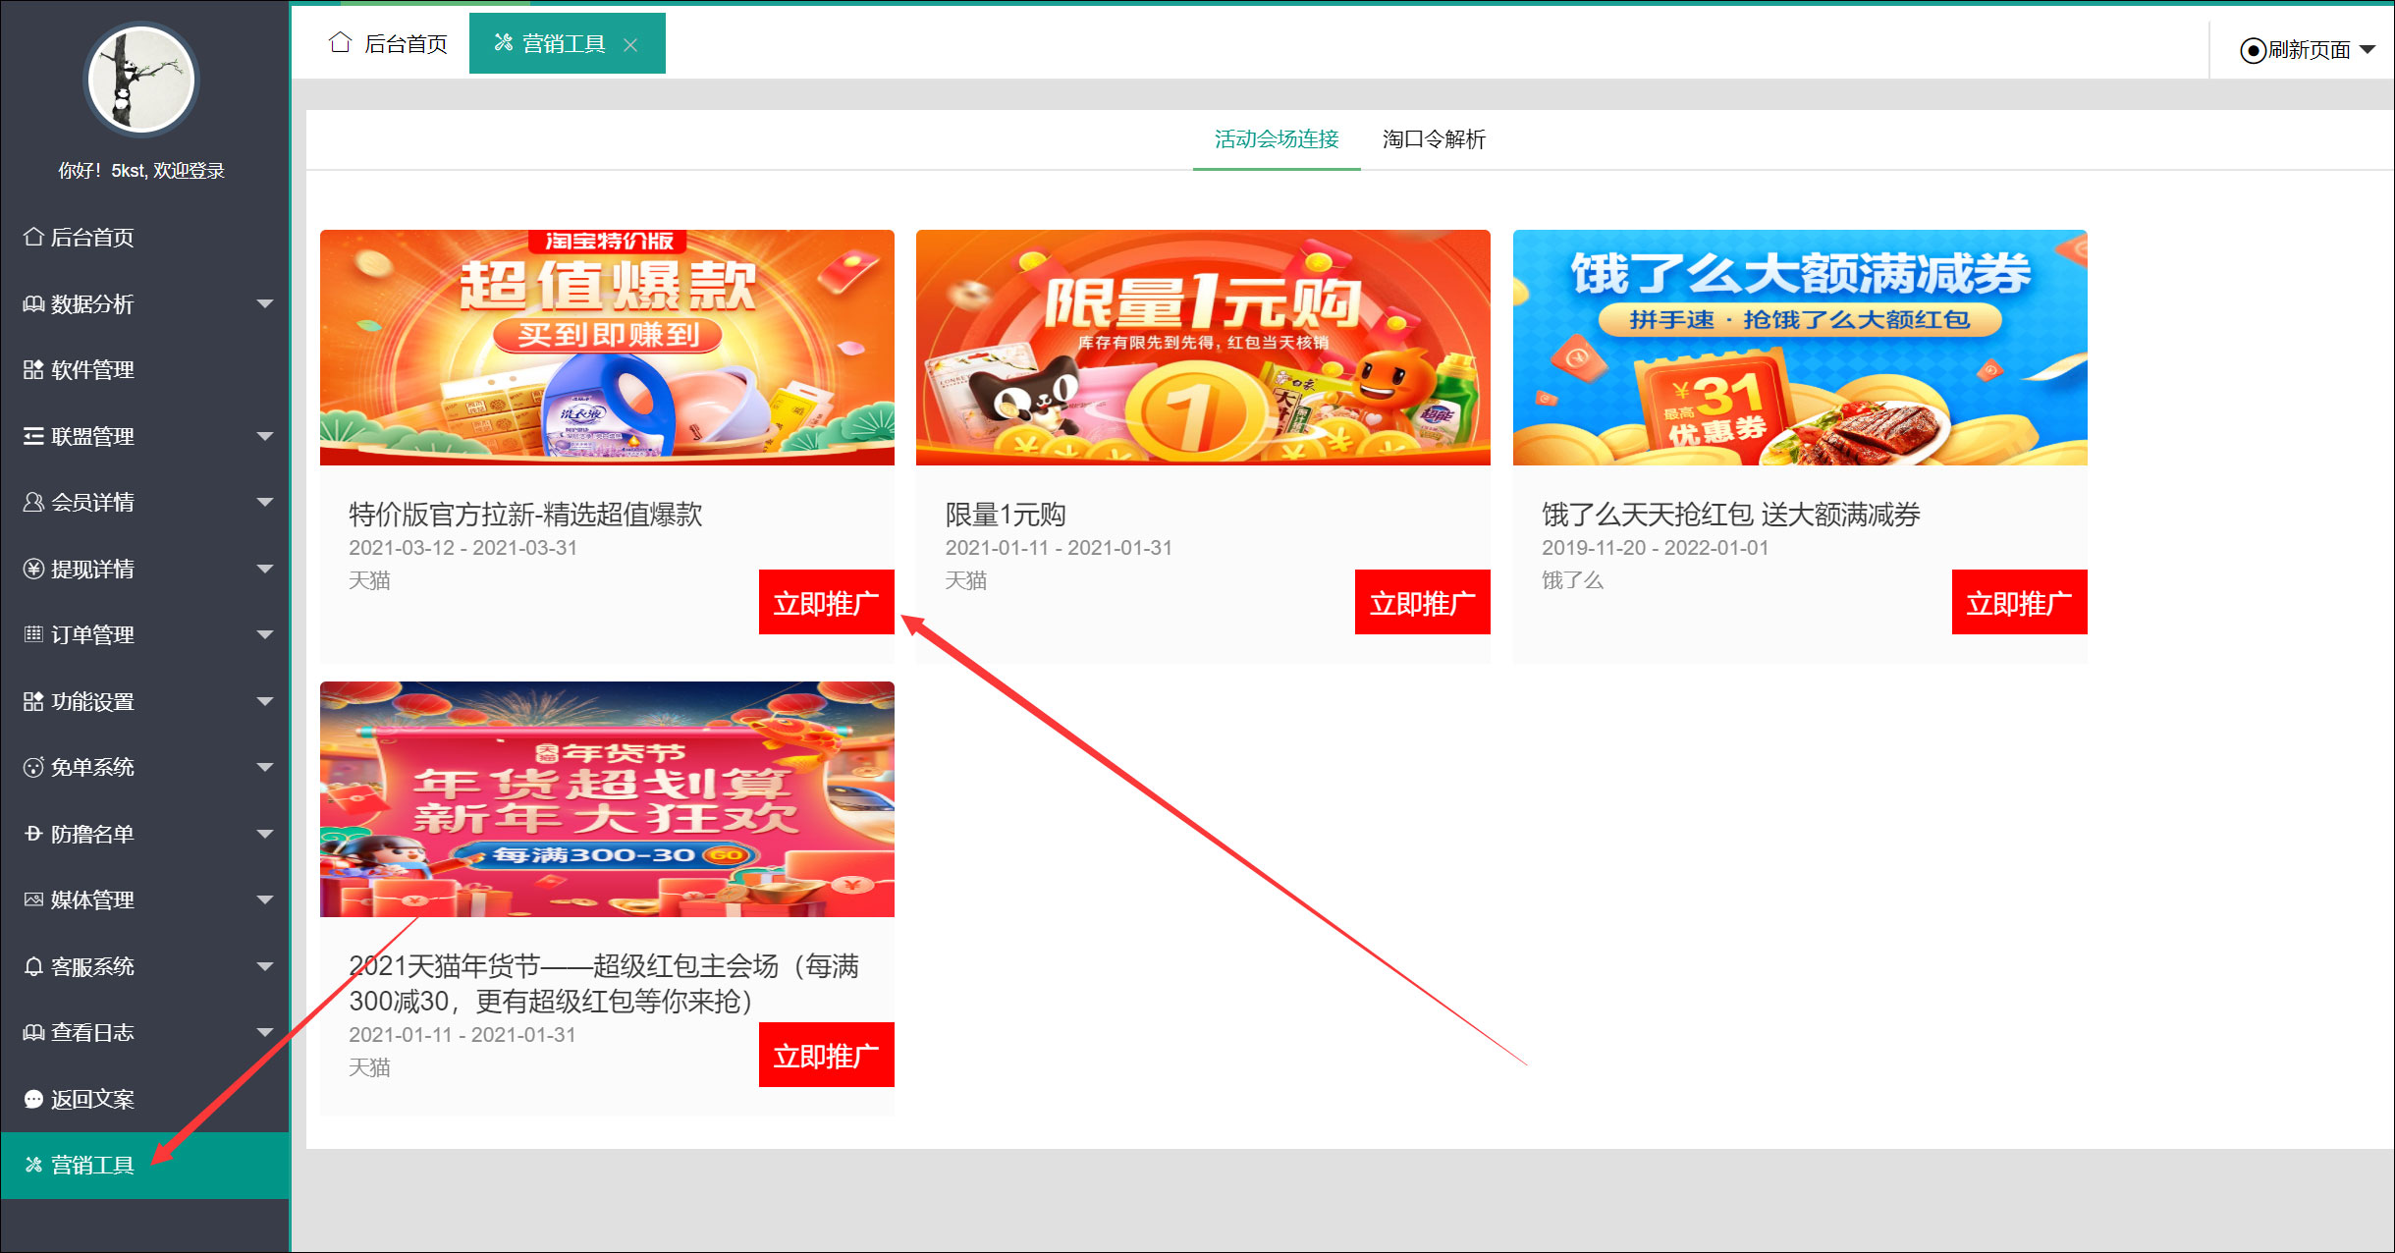Select the 活动会场连接 tab

tap(1276, 139)
